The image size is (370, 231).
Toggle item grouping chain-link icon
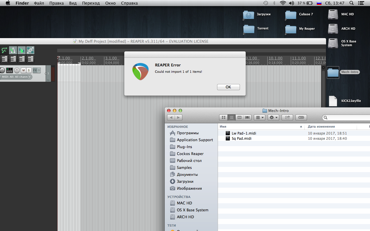(x=30, y=50)
